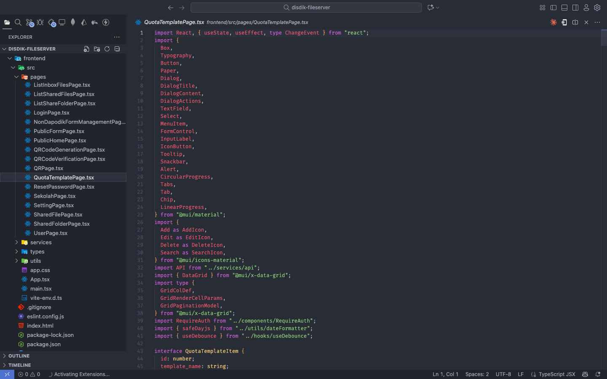The image size is (607, 379).
Task: Click the TypeScript JSX language mode
Action: (556, 374)
